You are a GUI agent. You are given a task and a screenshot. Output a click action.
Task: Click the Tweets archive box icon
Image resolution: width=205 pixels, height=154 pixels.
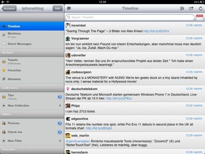coord(4,61)
